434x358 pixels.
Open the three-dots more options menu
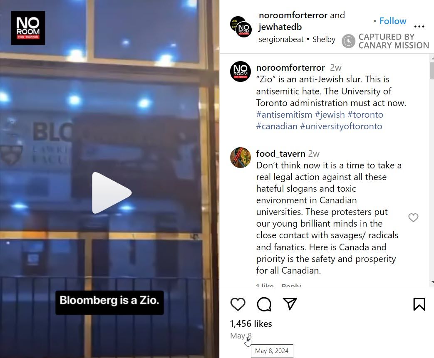pos(419,27)
